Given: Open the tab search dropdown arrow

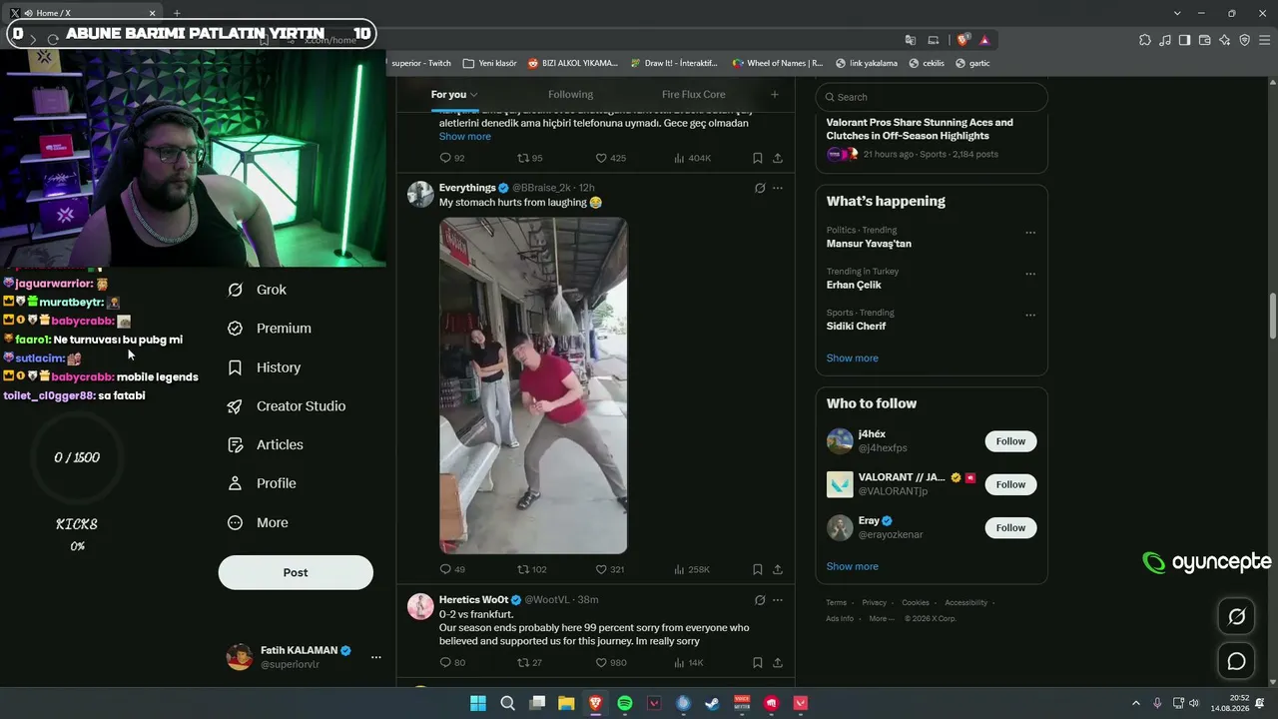Looking at the screenshot, I should [1177, 13].
